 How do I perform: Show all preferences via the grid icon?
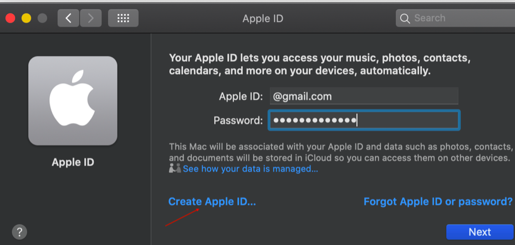[x=123, y=18]
